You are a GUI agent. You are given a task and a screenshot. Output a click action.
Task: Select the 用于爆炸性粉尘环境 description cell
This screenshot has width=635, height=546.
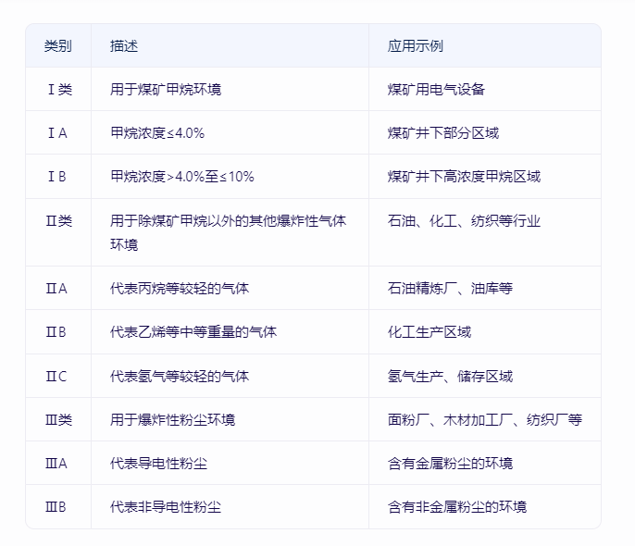click(x=172, y=419)
